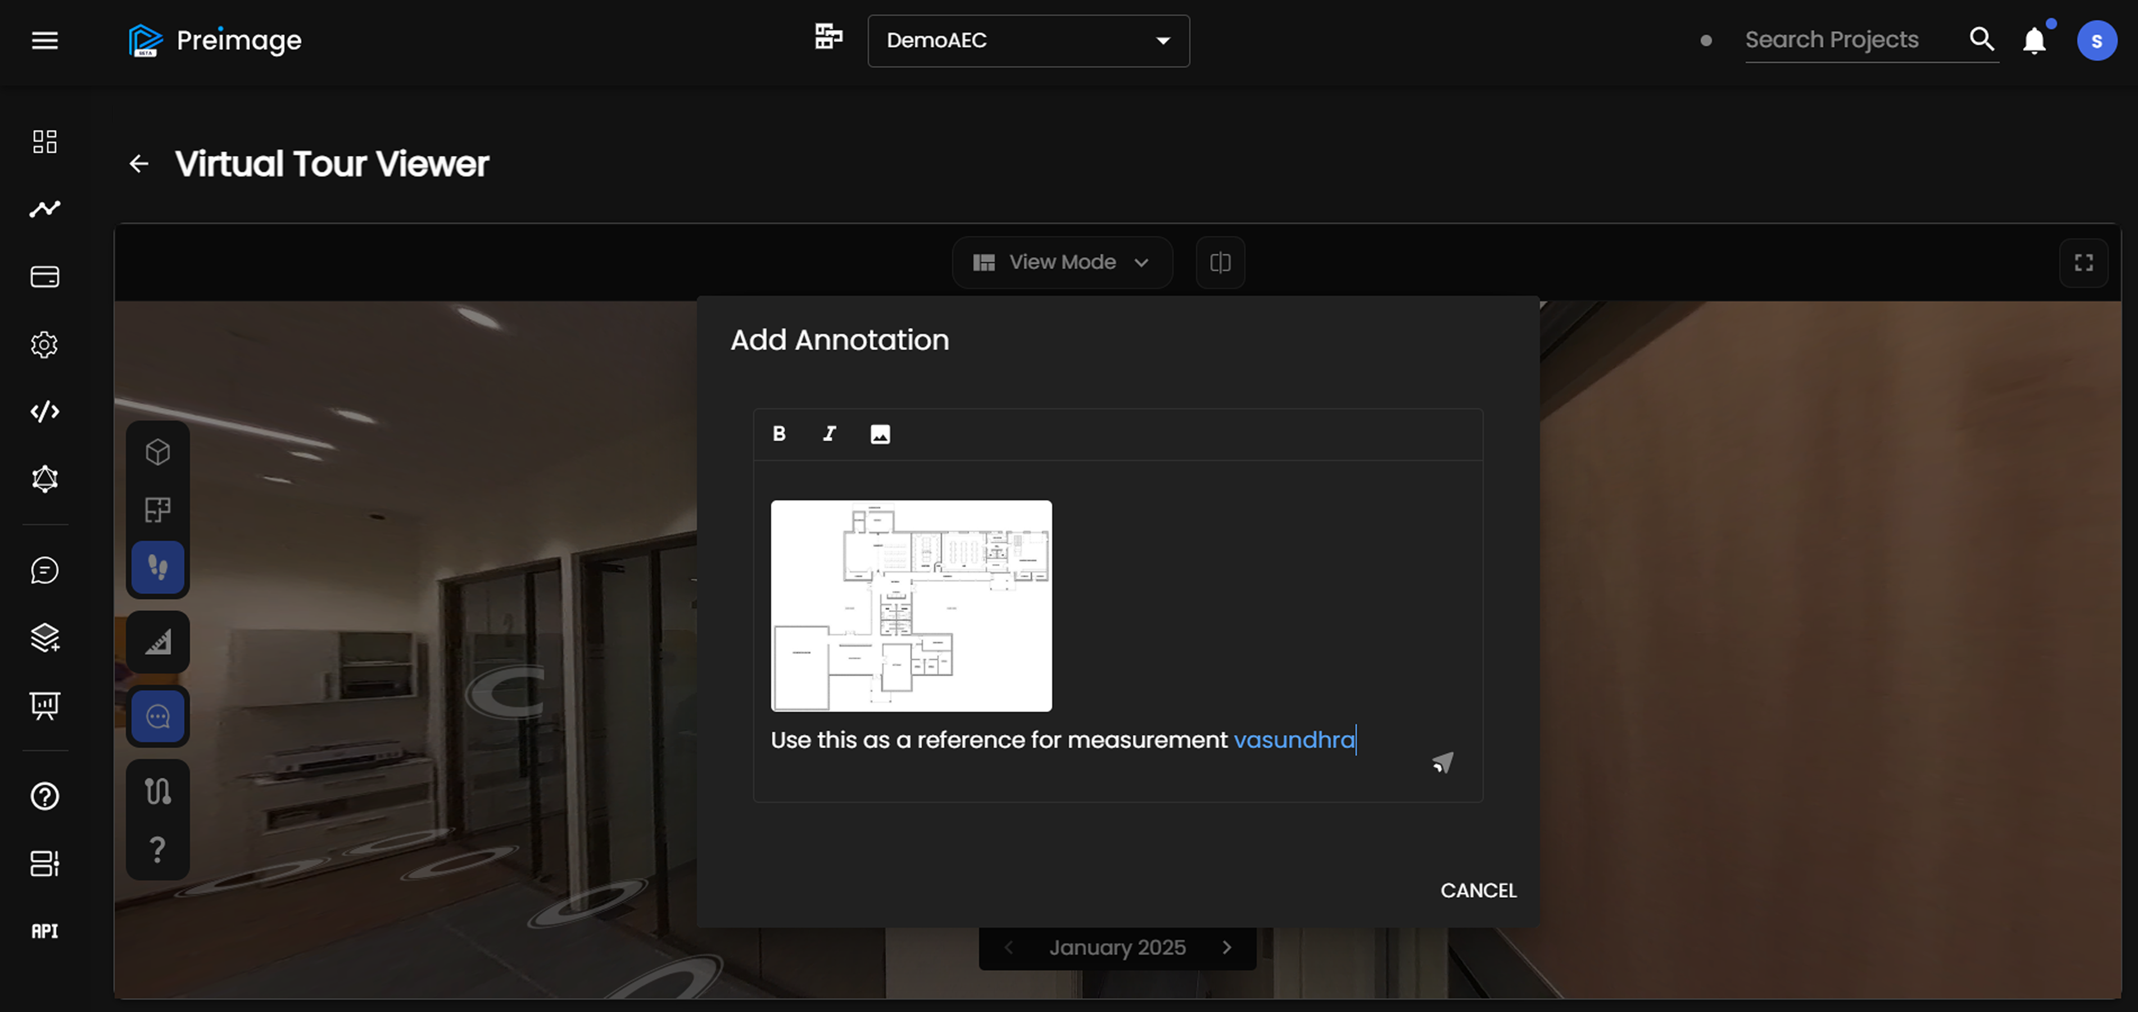Click the organization hierarchy icon beside DemoAEC
The image size is (2138, 1012).
tap(828, 37)
